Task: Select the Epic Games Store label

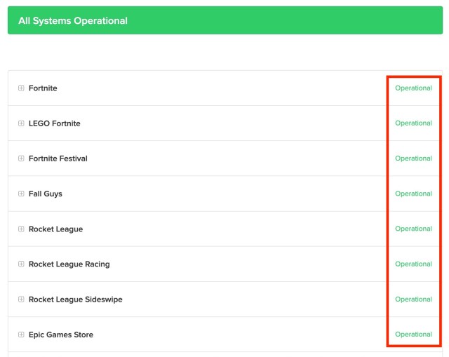Action: click(x=60, y=335)
